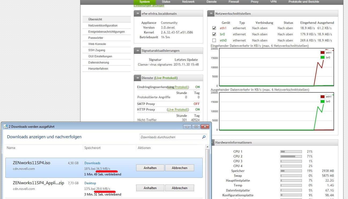Collapse the efw-elvira.localdomain panel chevron
The width and height of the screenshot is (348, 199).
(x=138, y=14)
